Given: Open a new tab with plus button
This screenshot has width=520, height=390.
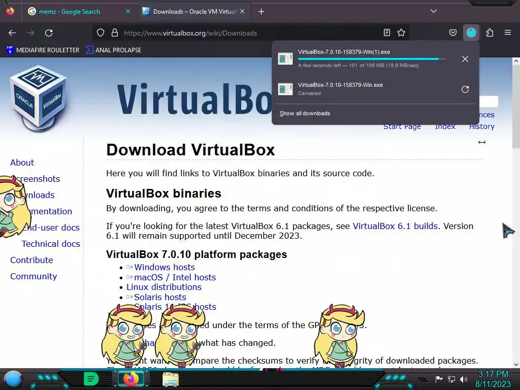Looking at the screenshot, I should click(x=262, y=12).
